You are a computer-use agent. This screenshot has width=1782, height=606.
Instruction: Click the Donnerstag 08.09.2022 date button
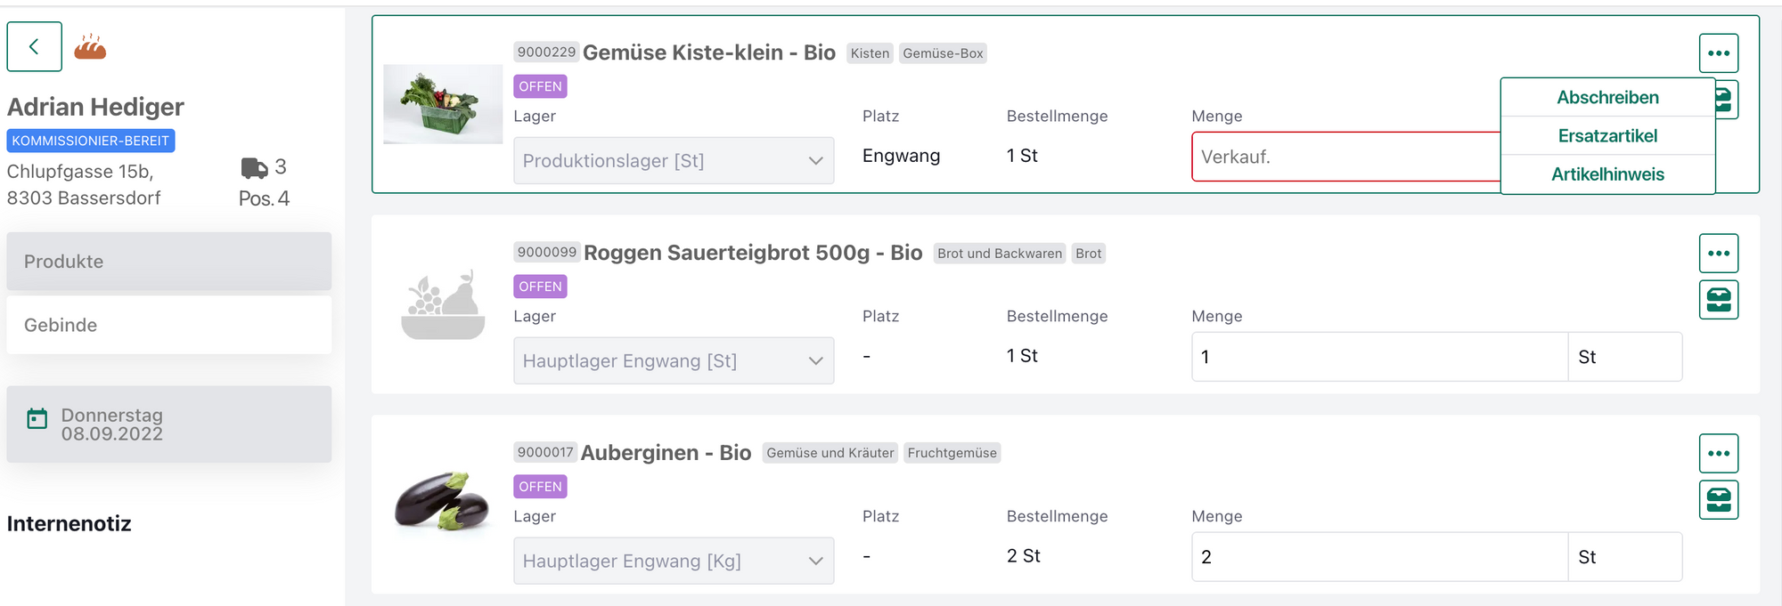168,424
